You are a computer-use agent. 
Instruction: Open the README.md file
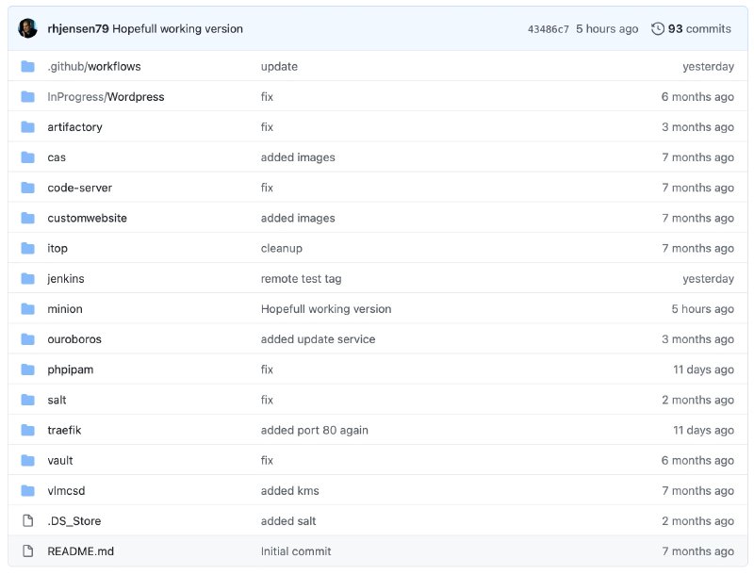80,550
